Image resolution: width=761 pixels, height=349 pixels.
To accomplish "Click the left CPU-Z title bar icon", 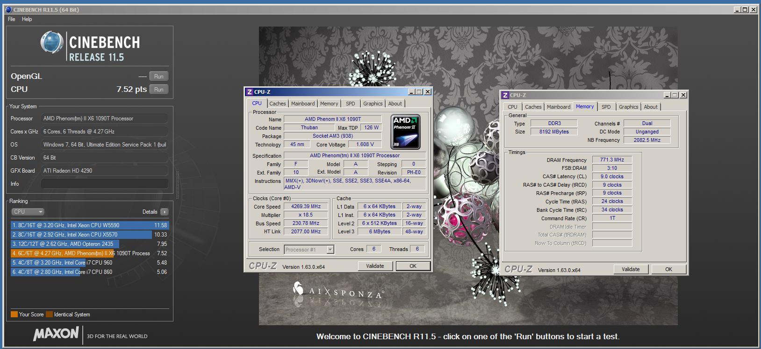I will pos(250,92).
